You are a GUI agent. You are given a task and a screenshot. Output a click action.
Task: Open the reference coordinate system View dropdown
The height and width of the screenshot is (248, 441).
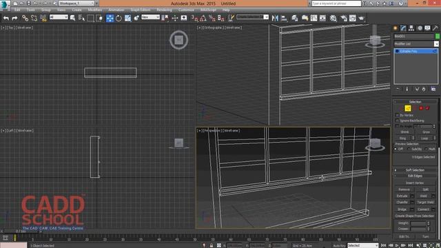[150, 17]
